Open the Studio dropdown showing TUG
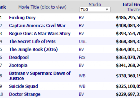Viewport: 140px width, 98px height. [x=95, y=10]
